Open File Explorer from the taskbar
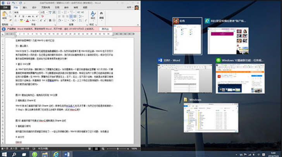The width and height of the screenshot is (282, 157). (45, 154)
